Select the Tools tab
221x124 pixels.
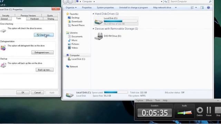coord(19,18)
